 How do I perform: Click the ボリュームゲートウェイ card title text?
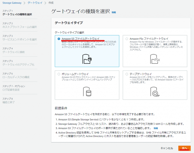click(75, 74)
